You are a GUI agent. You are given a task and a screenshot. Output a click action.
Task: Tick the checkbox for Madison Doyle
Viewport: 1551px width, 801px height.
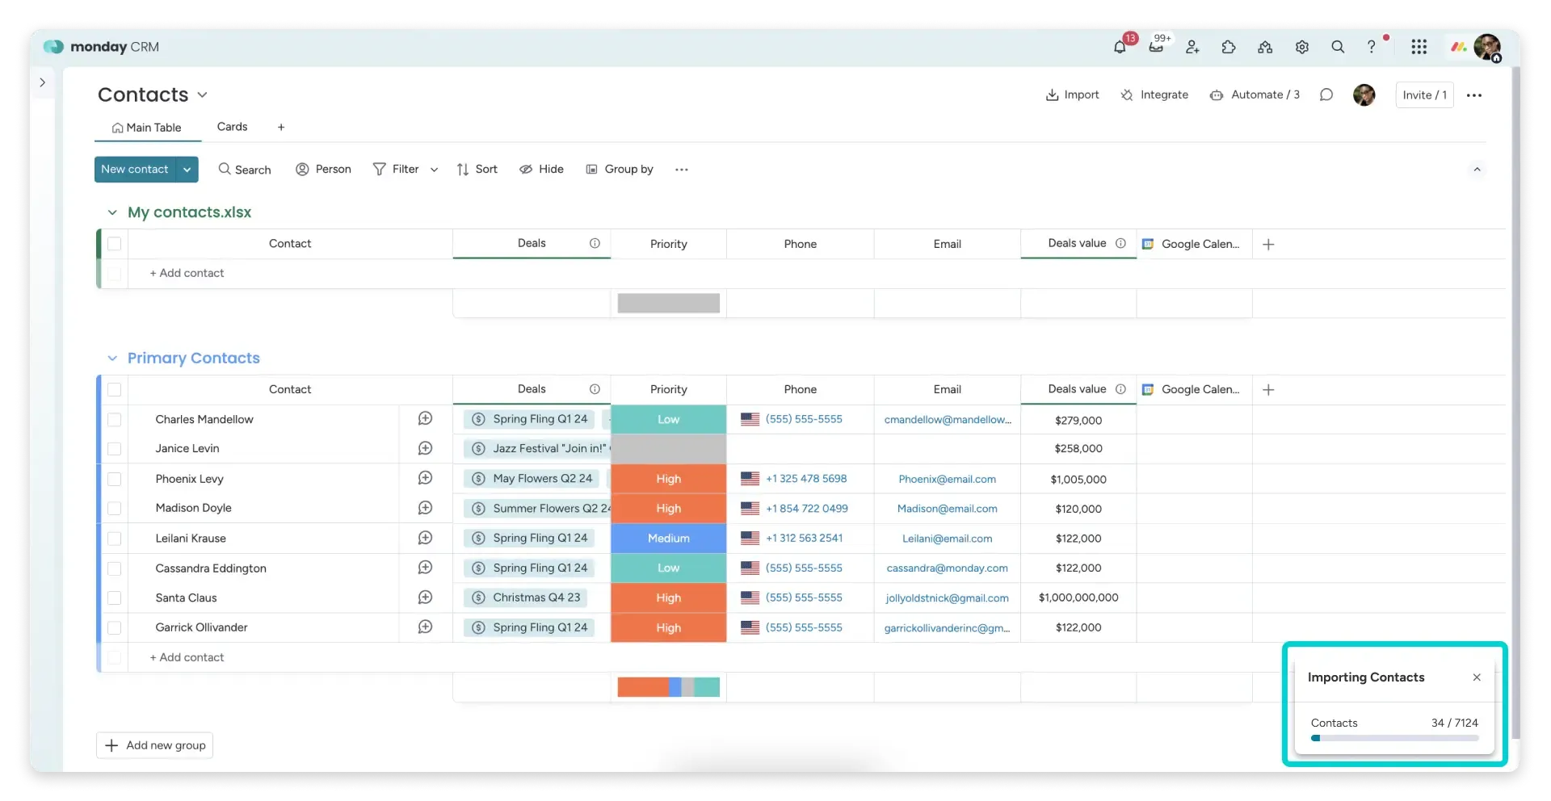coord(115,508)
